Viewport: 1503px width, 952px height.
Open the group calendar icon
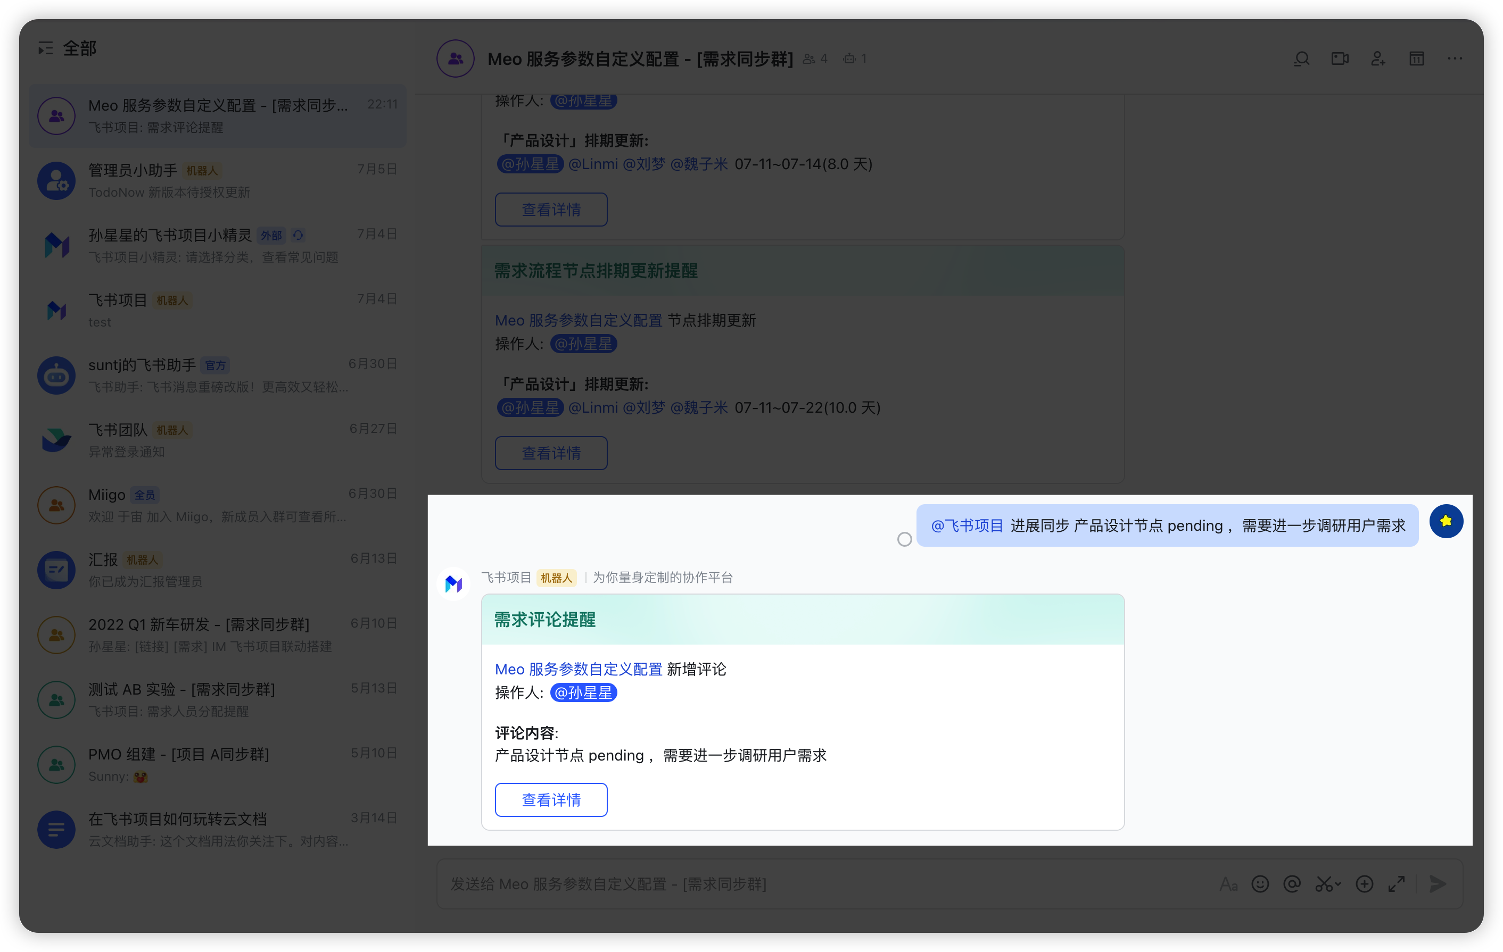(x=1416, y=59)
